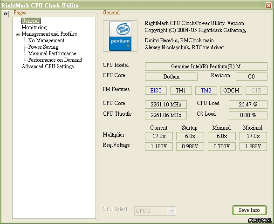Viewport: 274px width, 224px height.
Task: Click the EIST feature box
Action: click(x=156, y=91)
